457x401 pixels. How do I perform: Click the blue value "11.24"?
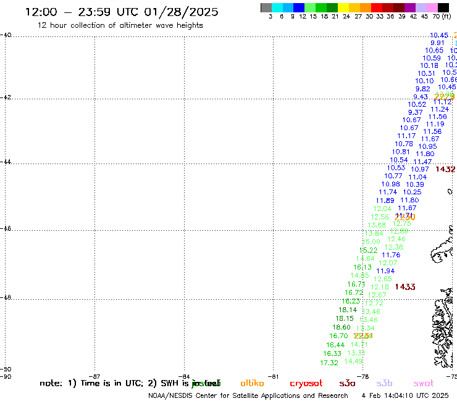[440, 109]
